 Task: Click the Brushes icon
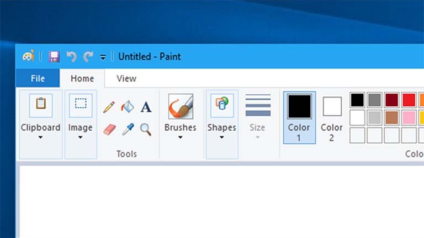point(181,106)
